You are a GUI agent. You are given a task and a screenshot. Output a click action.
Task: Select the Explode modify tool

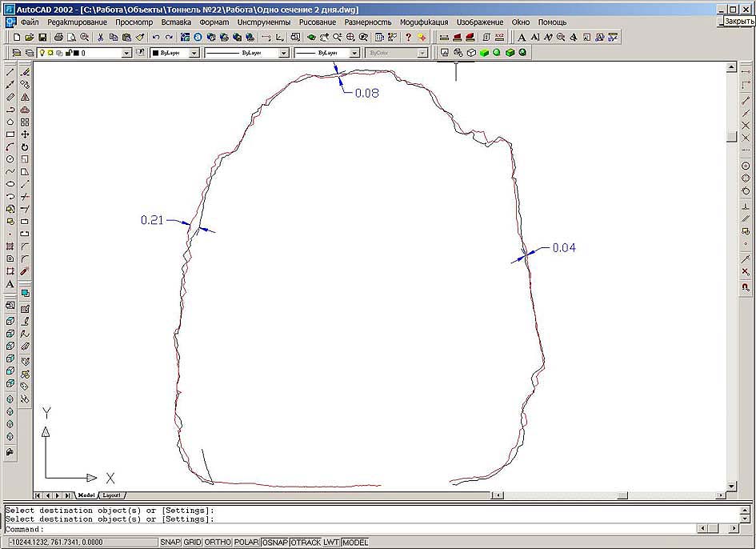(25, 271)
